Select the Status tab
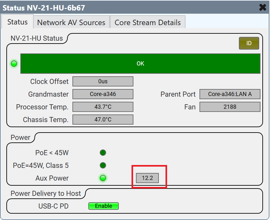270x220 pixels. (17, 22)
